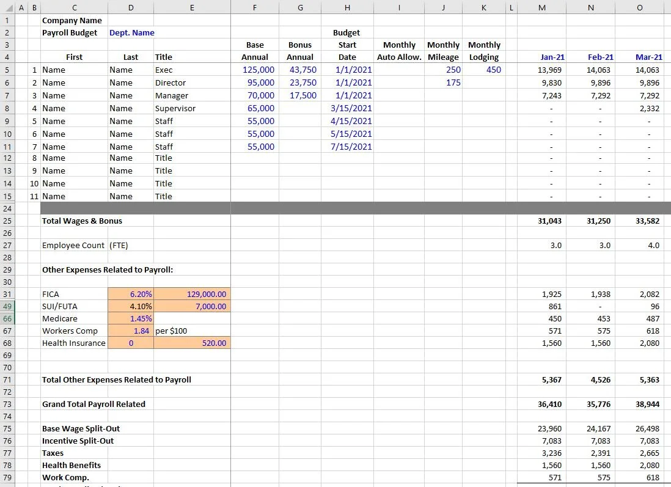The height and width of the screenshot is (487, 671).
Task: Select Exec base annual 125,000
Action: [x=255, y=70]
